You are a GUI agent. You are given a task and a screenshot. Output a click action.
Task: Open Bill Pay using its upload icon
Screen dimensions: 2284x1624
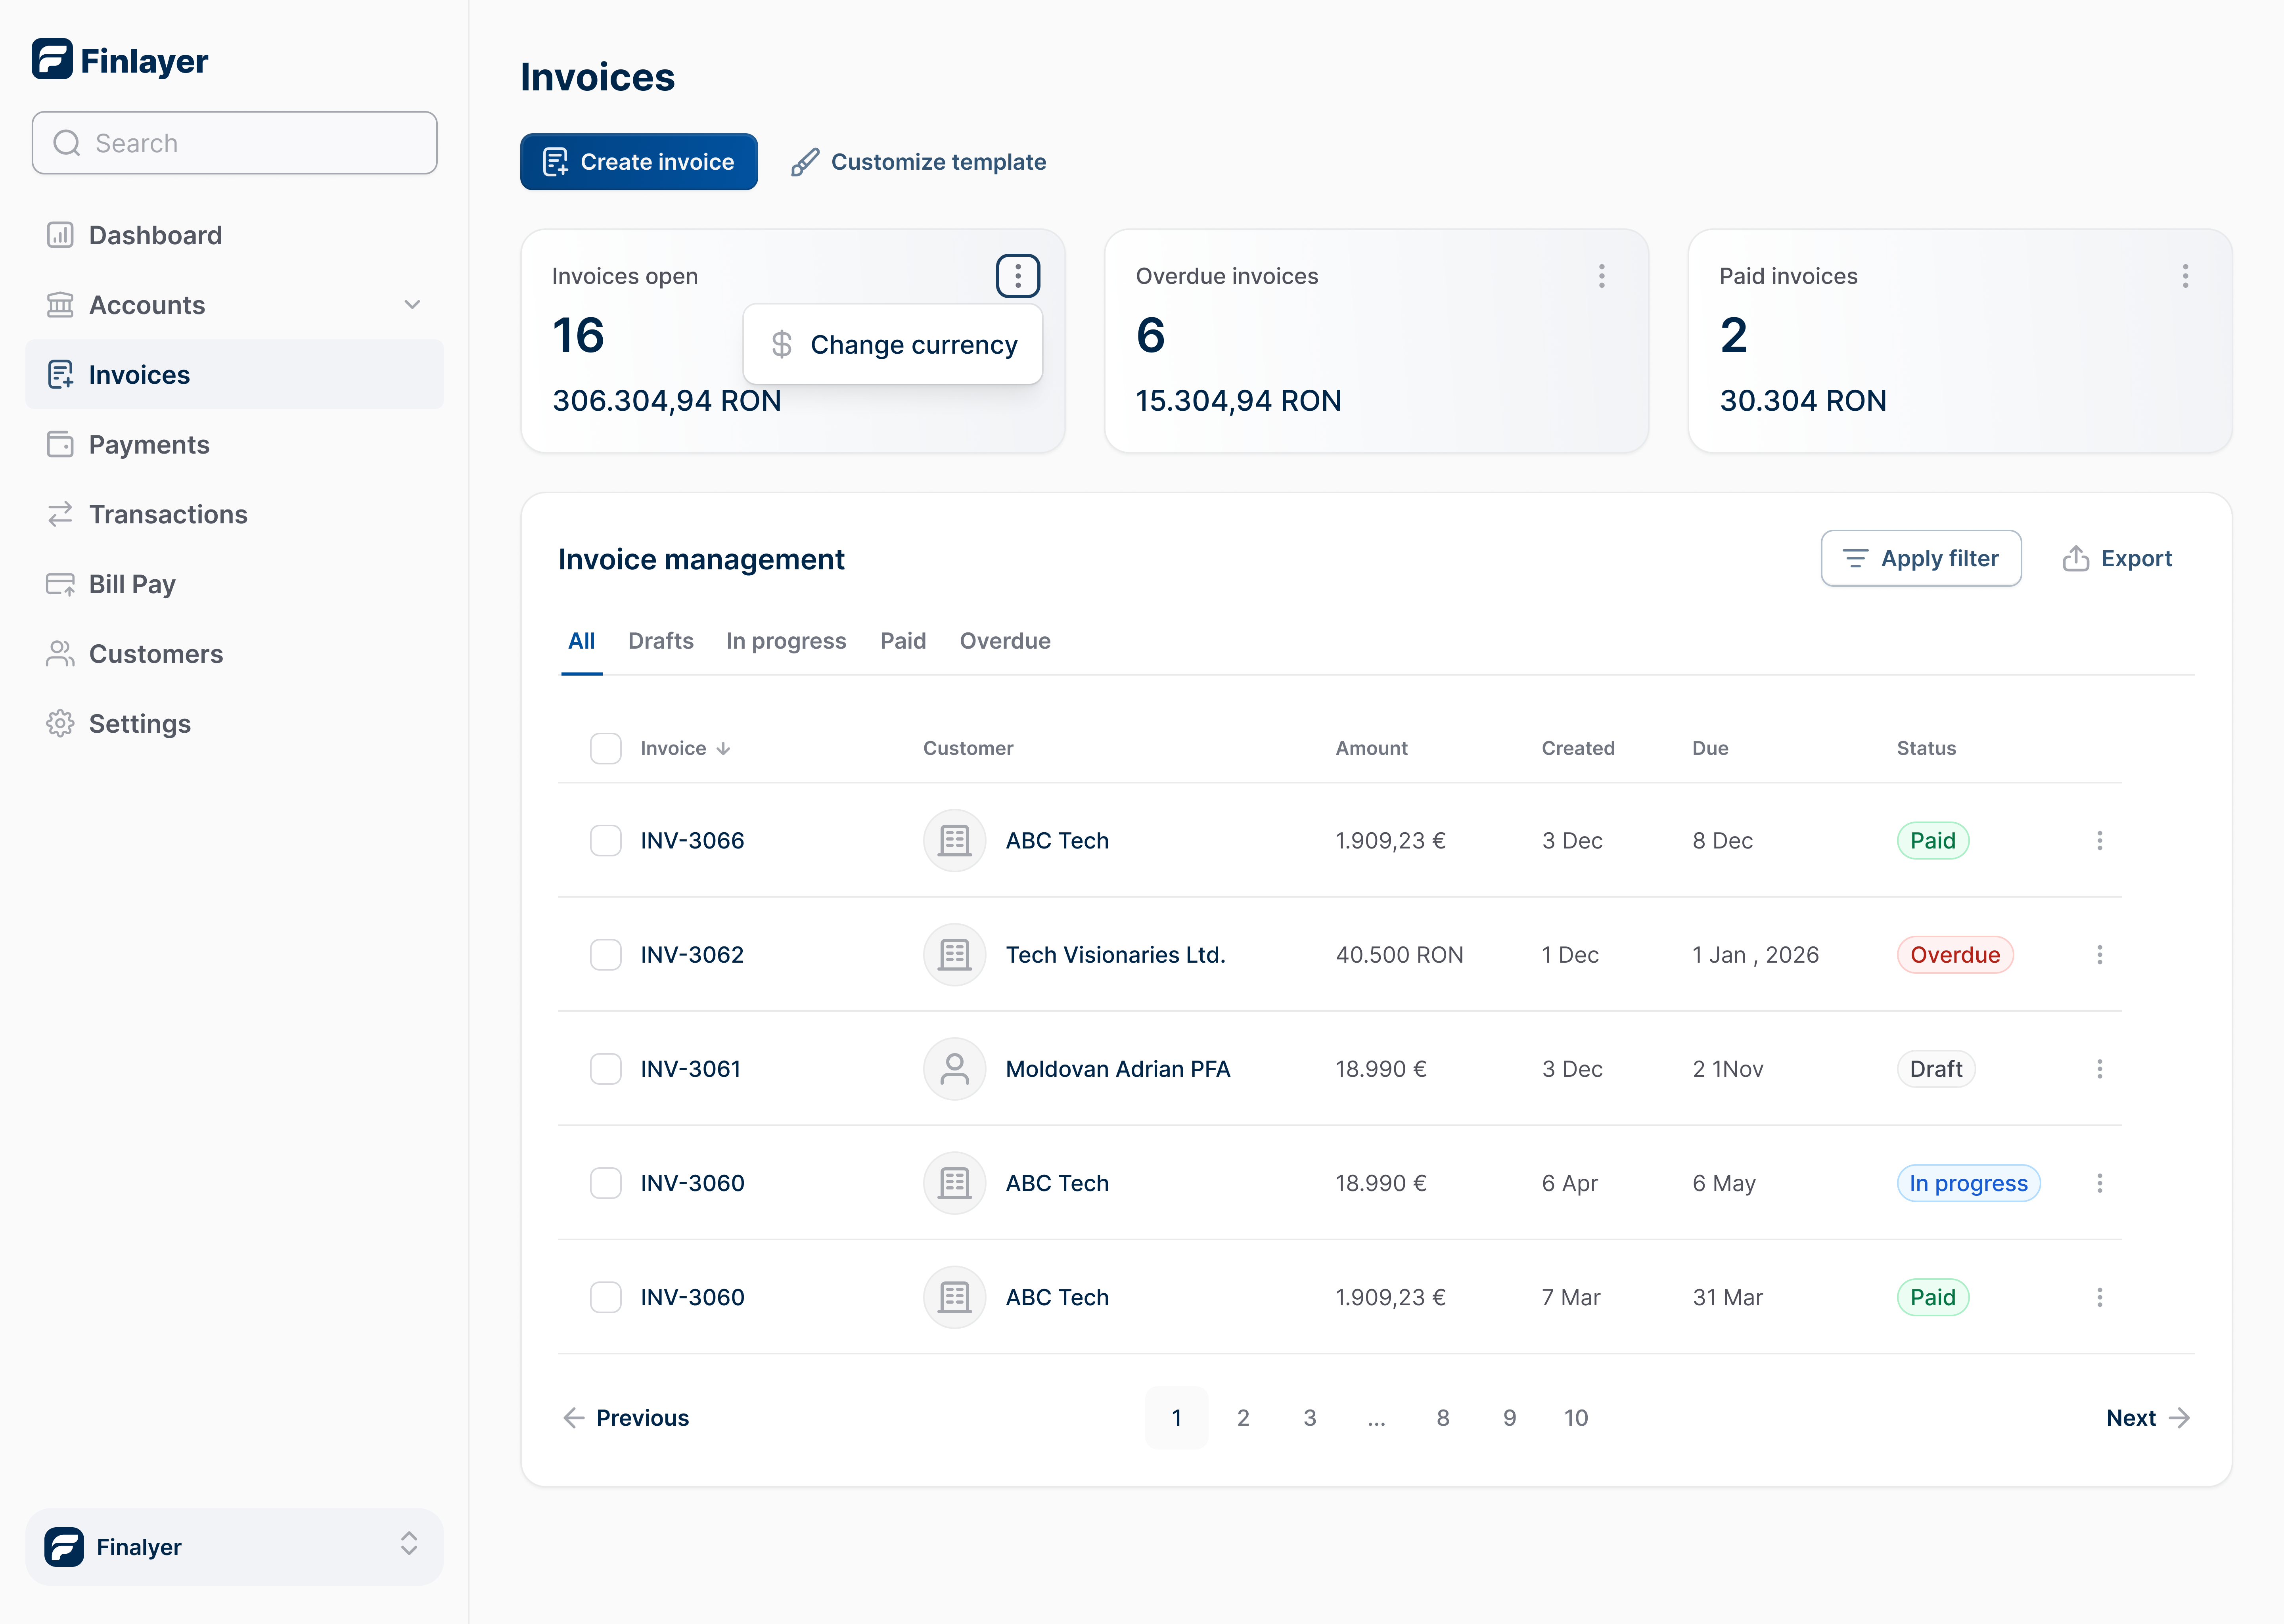60,584
